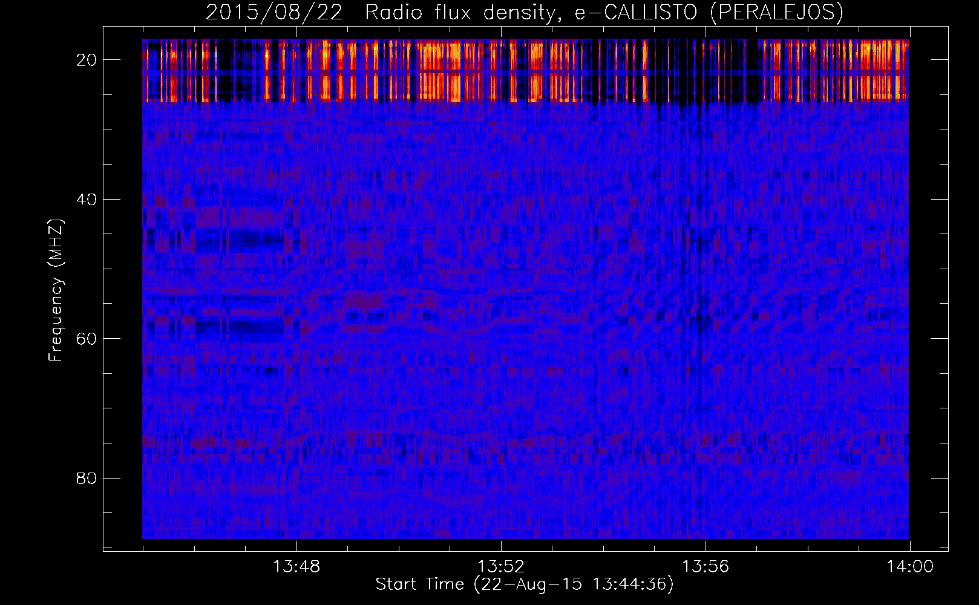
Task: Click the 'Start Time (22-Aug-15 13:44:36)' label
Action: coord(525,584)
